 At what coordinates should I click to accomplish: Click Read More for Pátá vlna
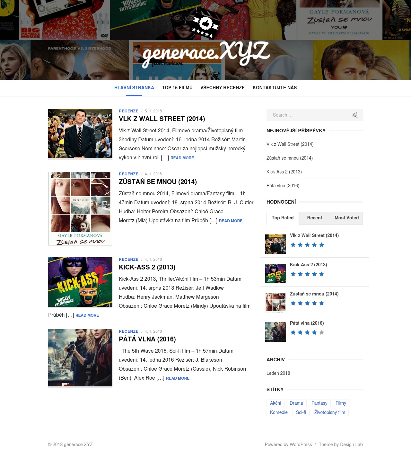click(178, 378)
